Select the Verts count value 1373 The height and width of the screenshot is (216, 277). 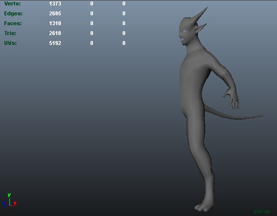click(x=55, y=3)
